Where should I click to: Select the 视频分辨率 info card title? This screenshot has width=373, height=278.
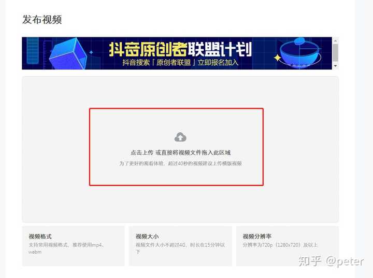coord(257,237)
